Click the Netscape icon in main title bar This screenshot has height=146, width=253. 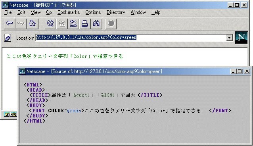(x=5, y=5)
